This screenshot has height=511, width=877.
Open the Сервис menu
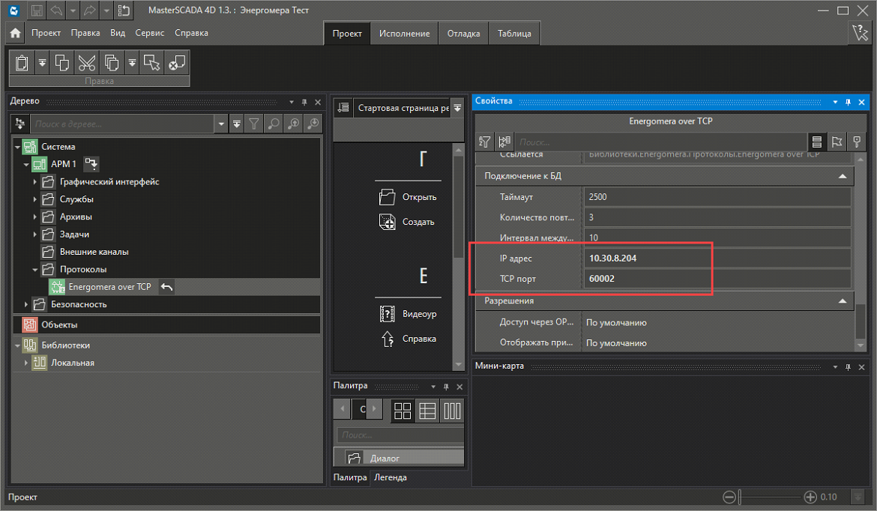click(150, 33)
